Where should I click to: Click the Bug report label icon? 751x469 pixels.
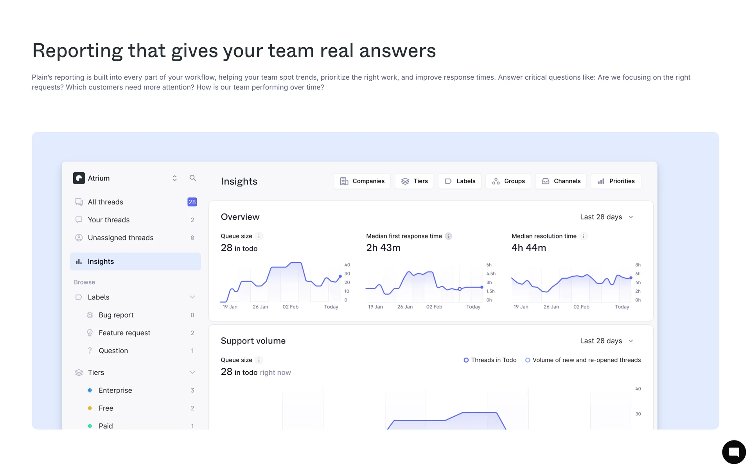point(90,315)
